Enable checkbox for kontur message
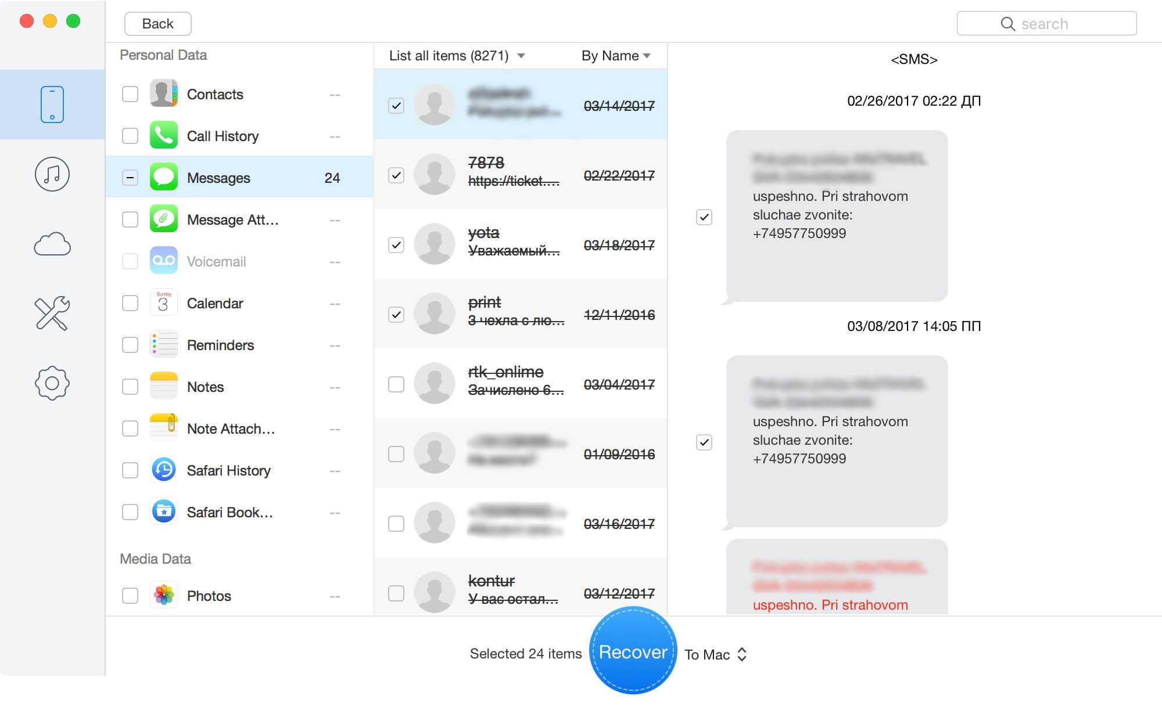Viewport: 1162px width, 706px height. point(394,592)
